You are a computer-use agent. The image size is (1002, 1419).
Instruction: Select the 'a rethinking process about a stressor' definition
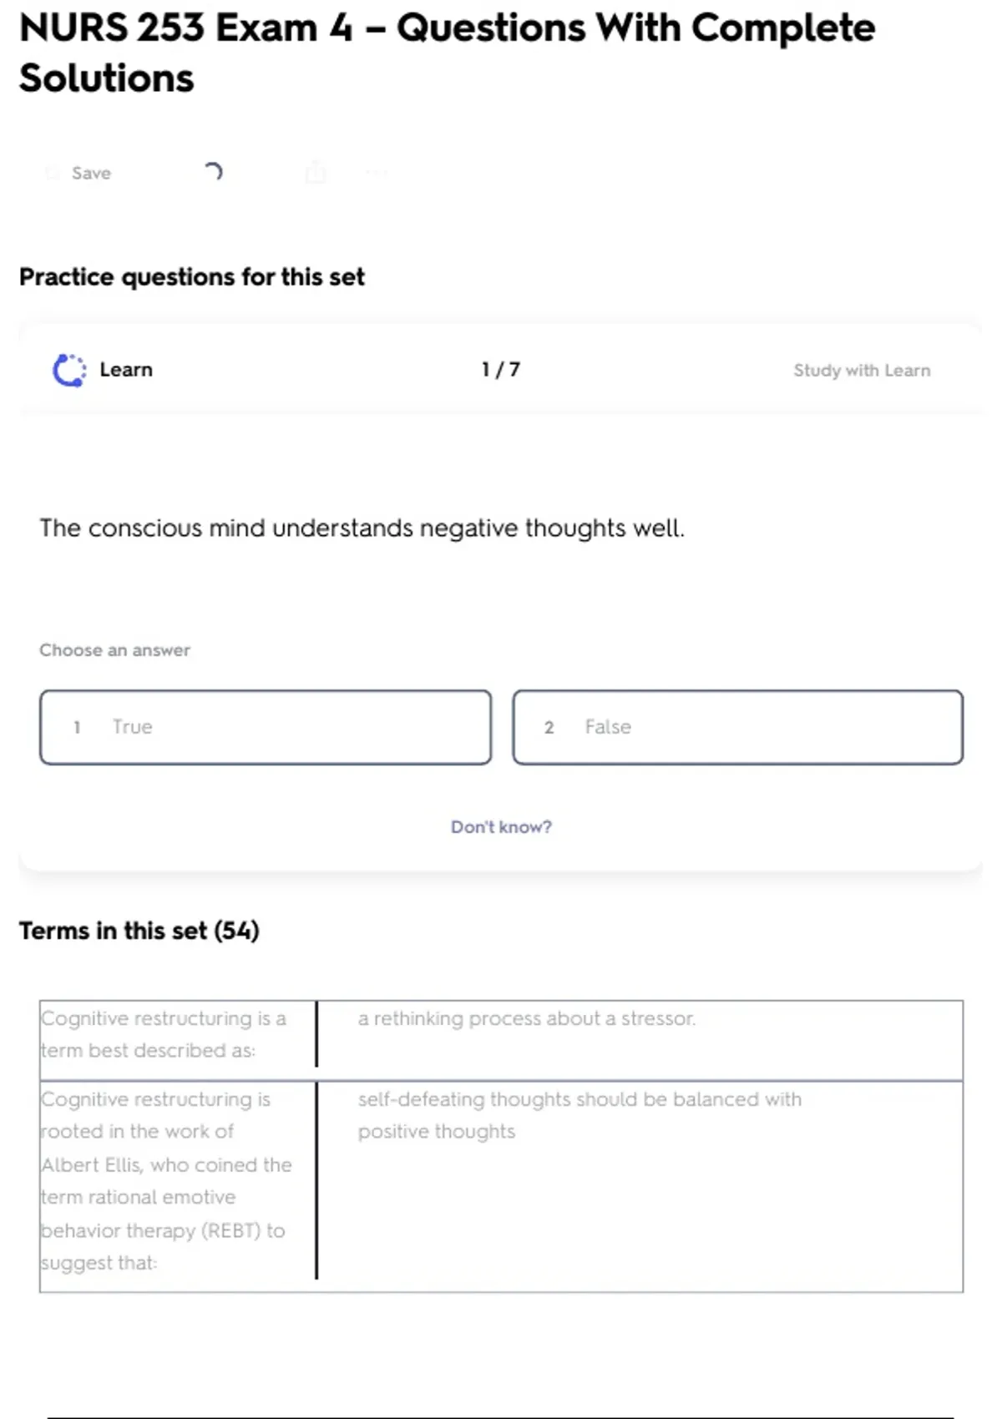(x=526, y=1018)
